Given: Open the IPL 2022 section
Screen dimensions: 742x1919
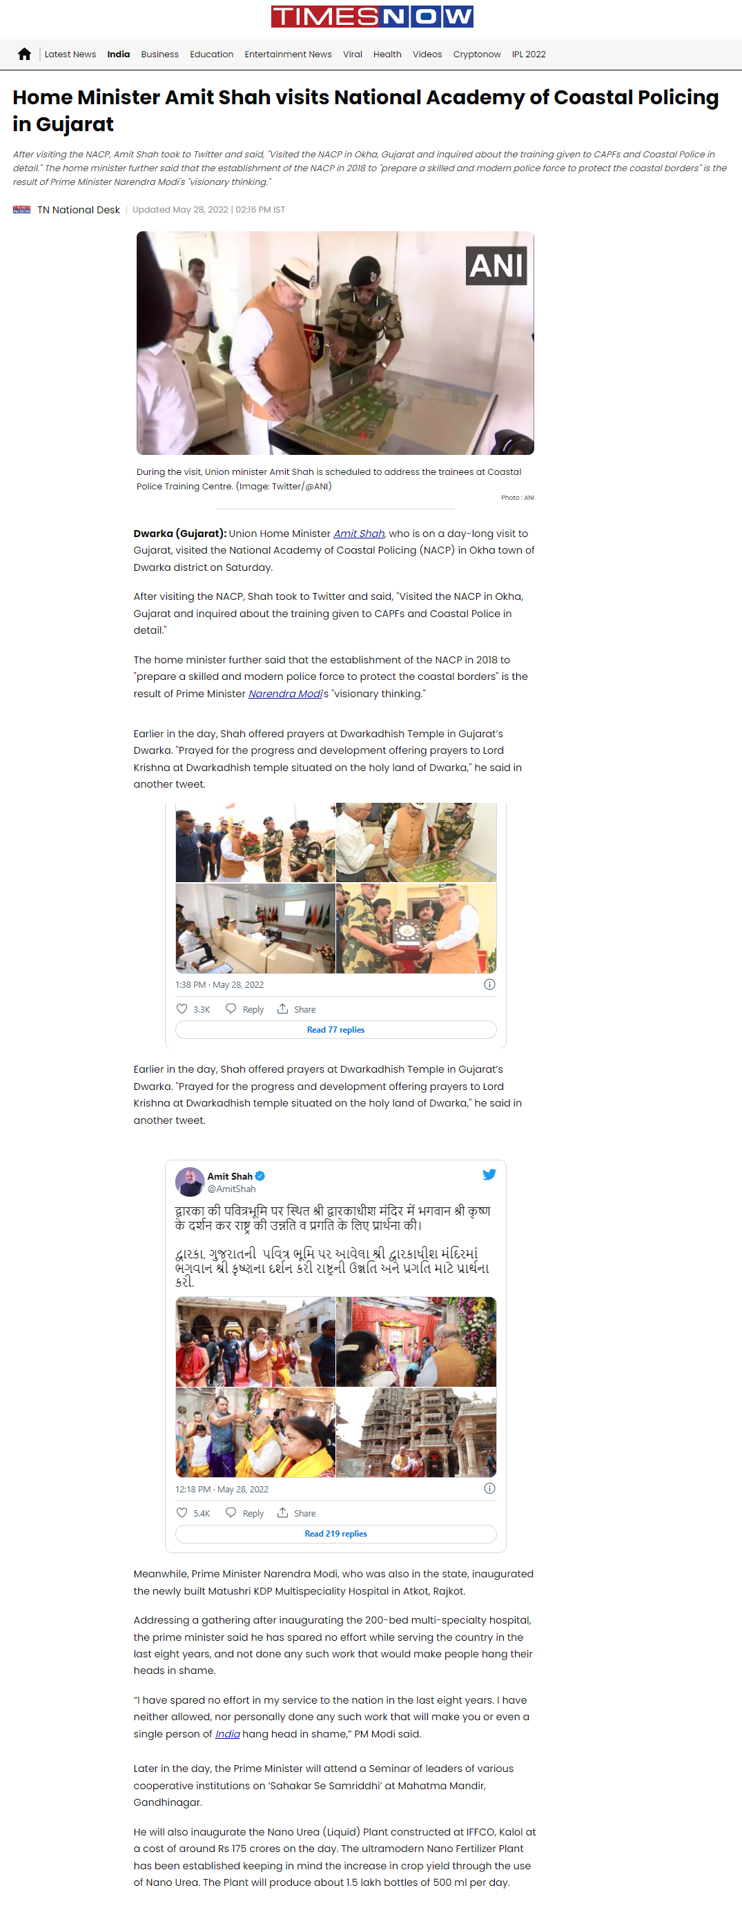Looking at the screenshot, I should pyautogui.click(x=529, y=55).
